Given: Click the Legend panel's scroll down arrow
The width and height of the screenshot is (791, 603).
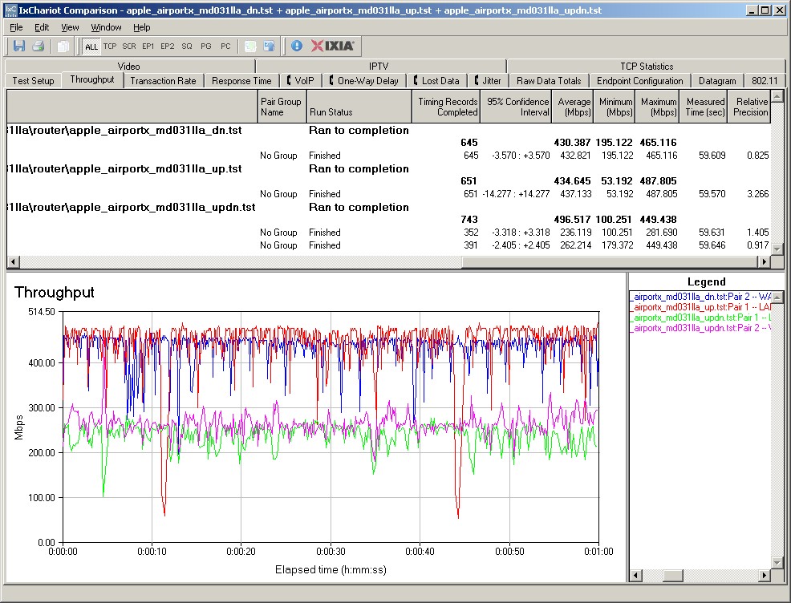Looking at the screenshot, I should coord(777,563).
